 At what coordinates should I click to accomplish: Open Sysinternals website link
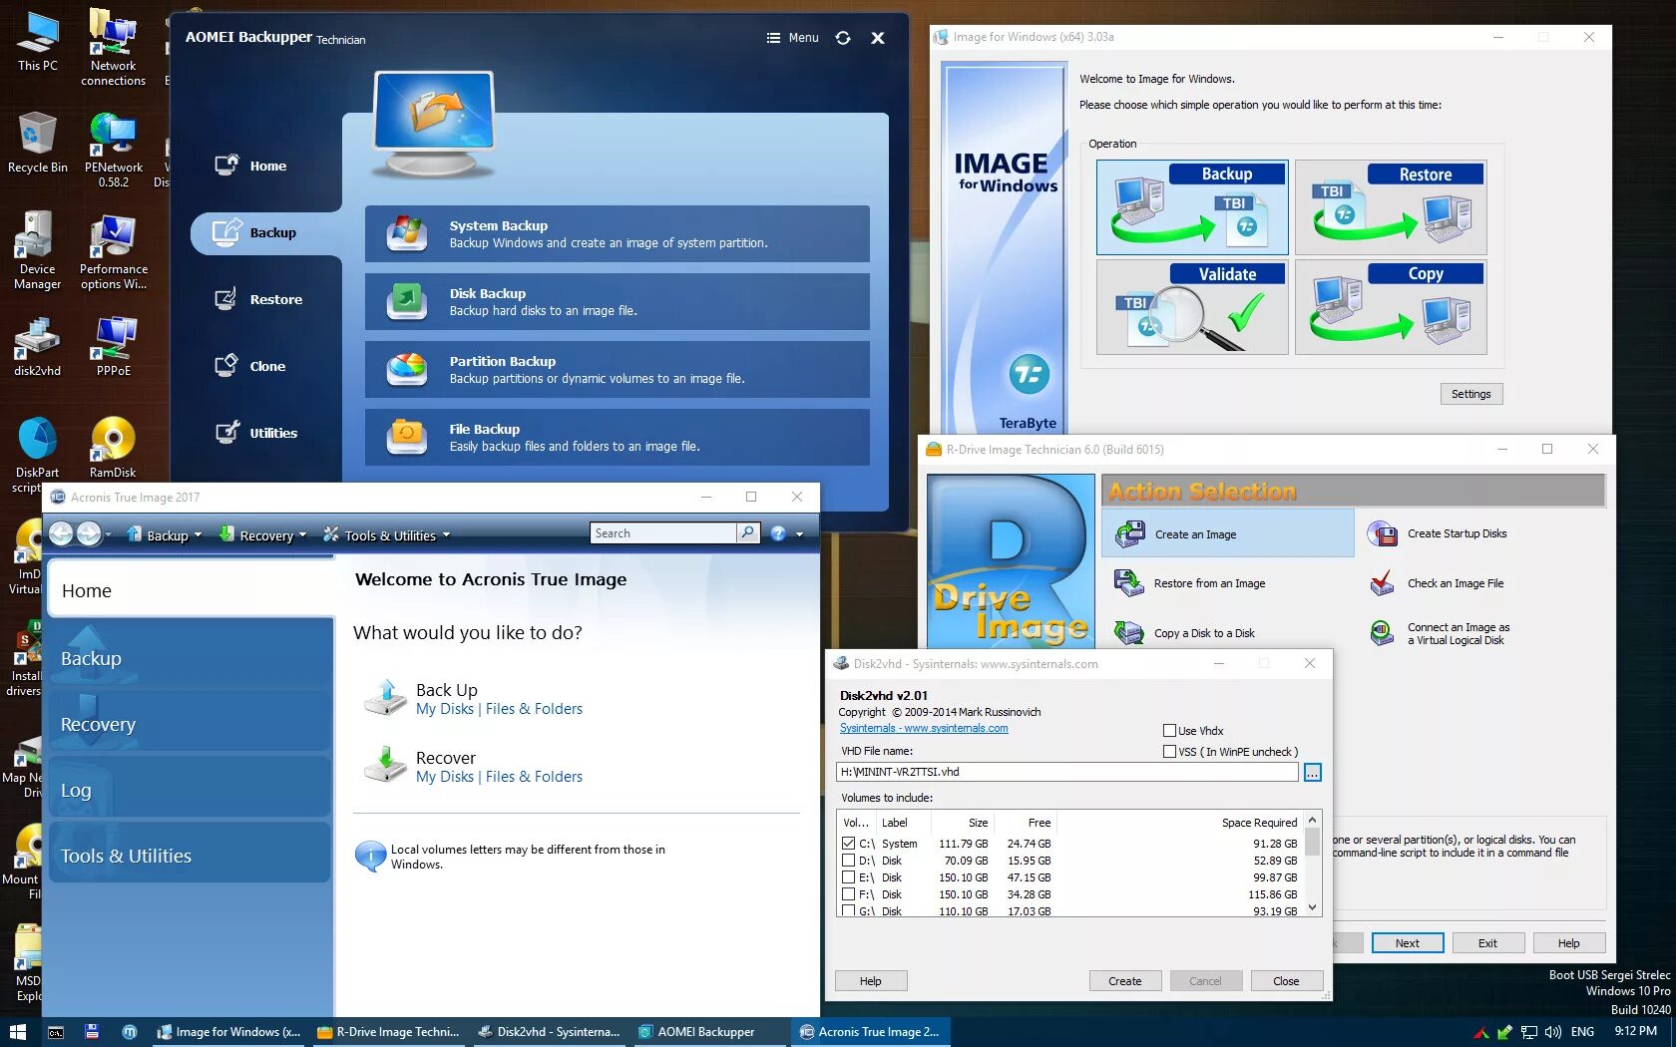[924, 728]
